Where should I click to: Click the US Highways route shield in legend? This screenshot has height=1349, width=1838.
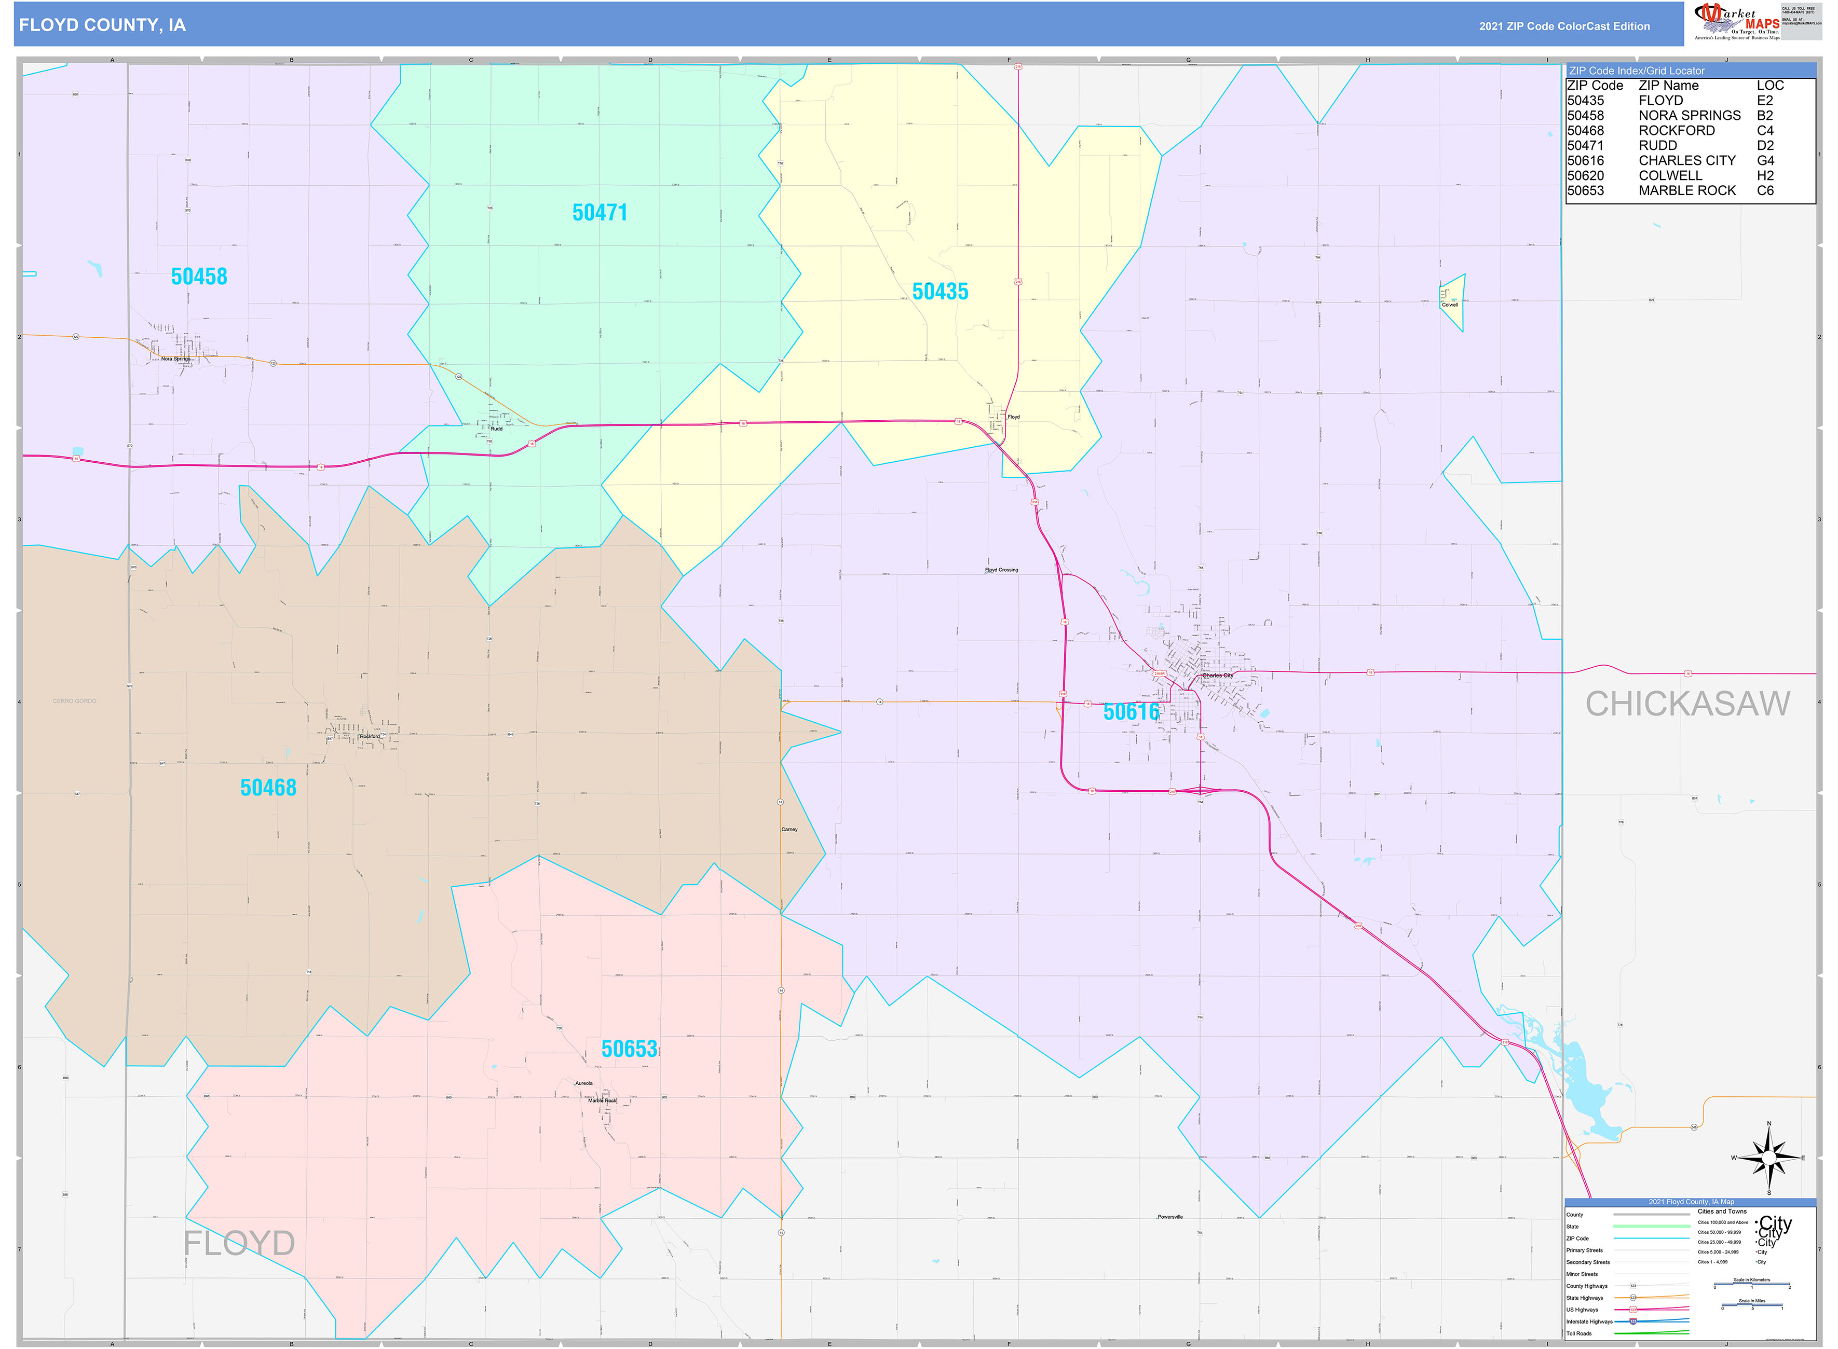pos(1634,1310)
